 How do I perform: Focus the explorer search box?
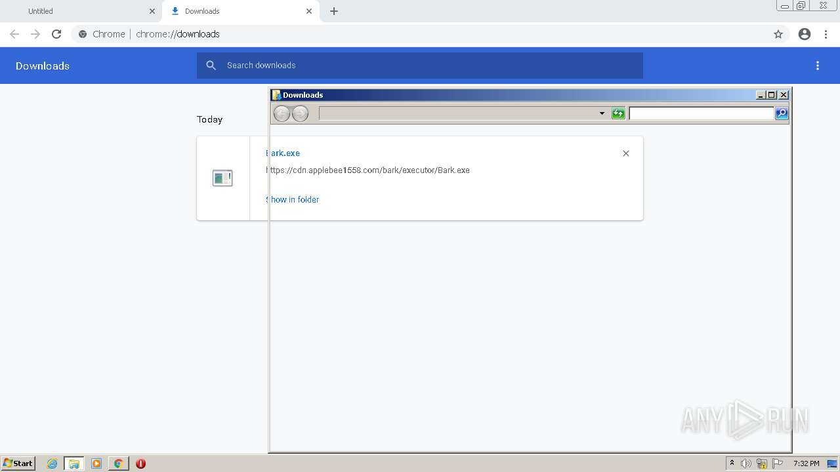click(x=702, y=113)
